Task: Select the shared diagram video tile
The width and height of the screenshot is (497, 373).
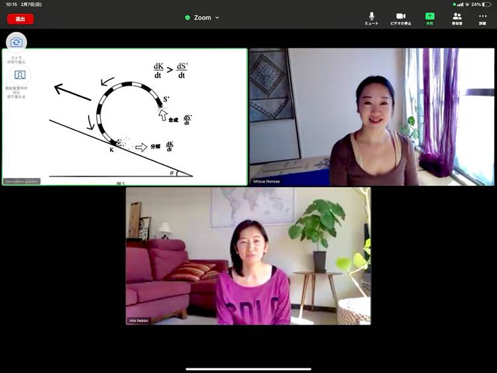Action: point(125,116)
